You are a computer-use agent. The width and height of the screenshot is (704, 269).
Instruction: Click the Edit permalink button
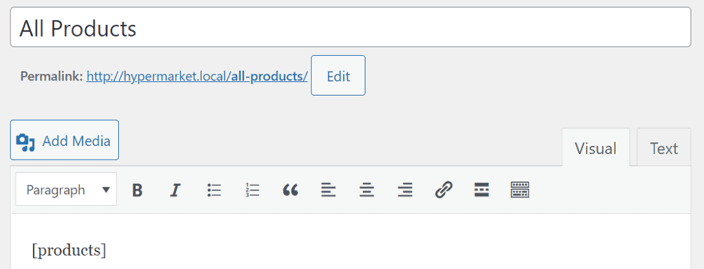click(338, 76)
